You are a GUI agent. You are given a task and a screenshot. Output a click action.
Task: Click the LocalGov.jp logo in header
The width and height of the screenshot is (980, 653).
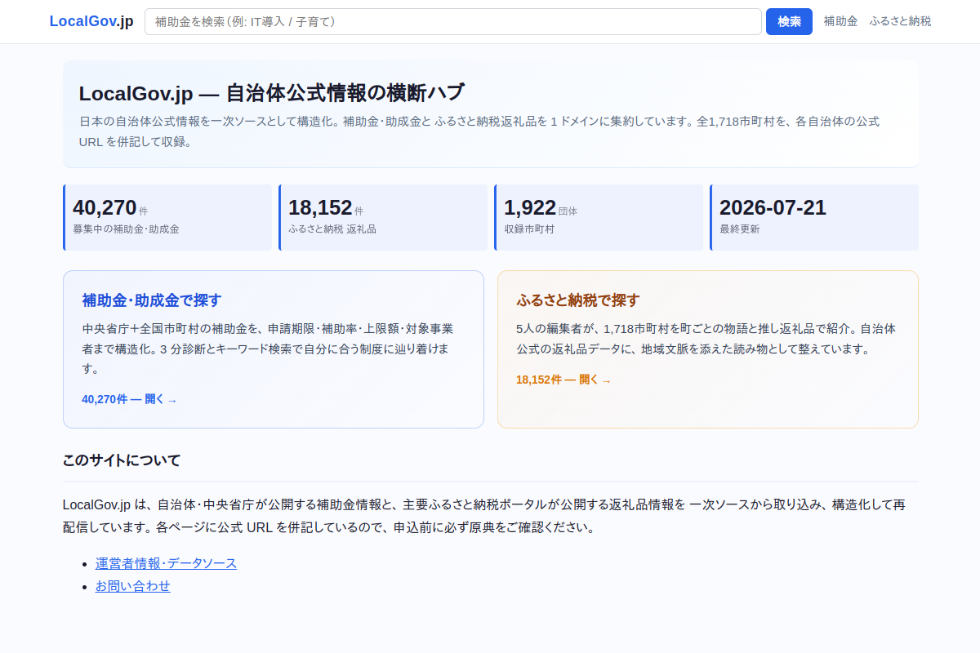click(x=91, y=21)
